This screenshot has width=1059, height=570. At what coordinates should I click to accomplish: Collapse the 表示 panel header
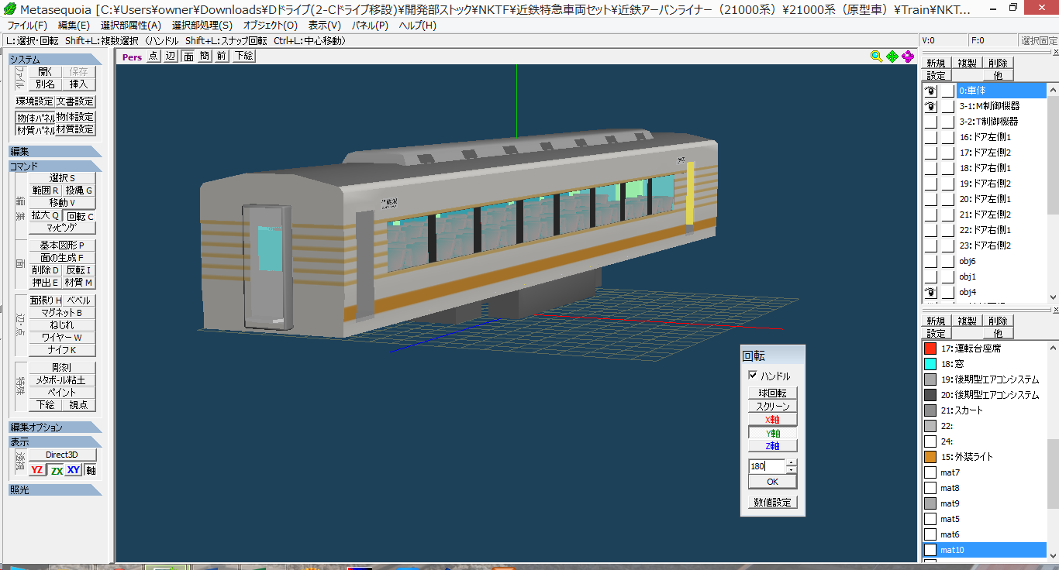55,441
